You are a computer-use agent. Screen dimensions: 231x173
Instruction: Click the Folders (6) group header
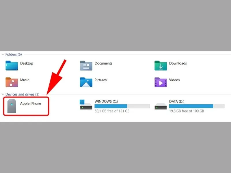click(x=14, y=54)
